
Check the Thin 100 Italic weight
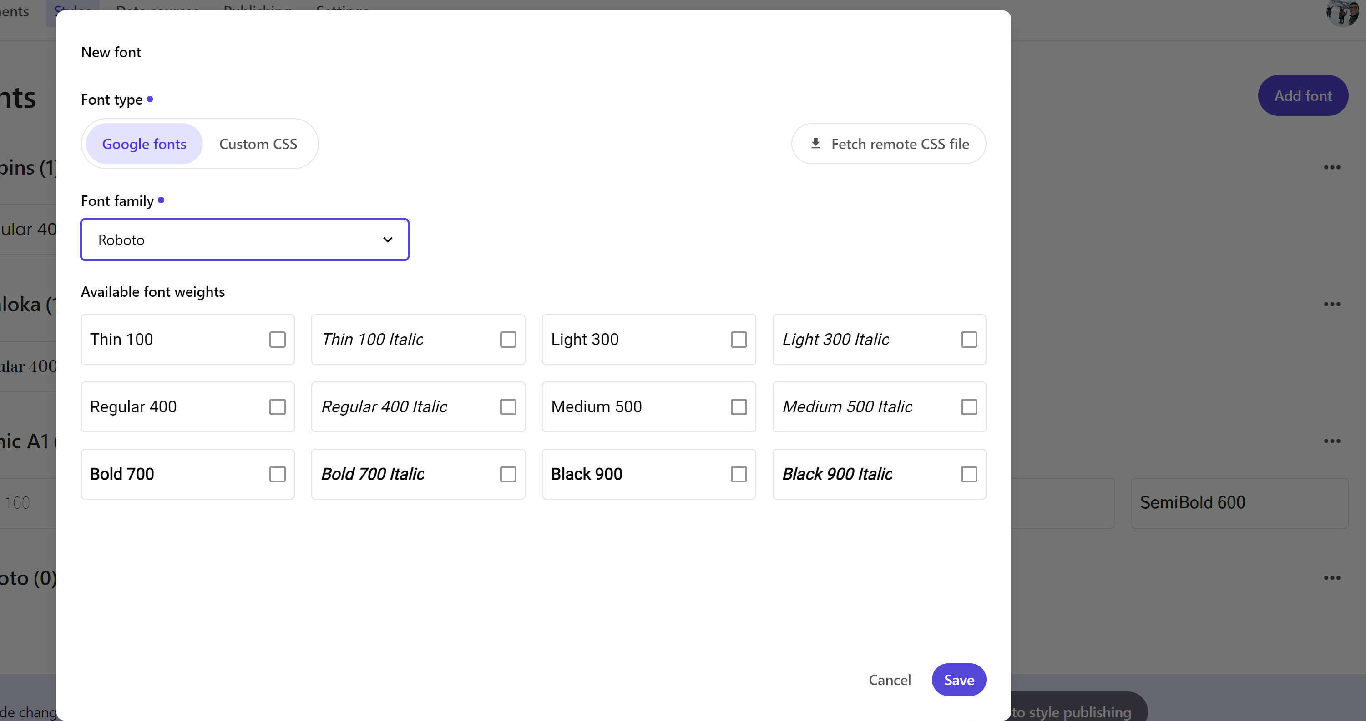tap(508, 340)
